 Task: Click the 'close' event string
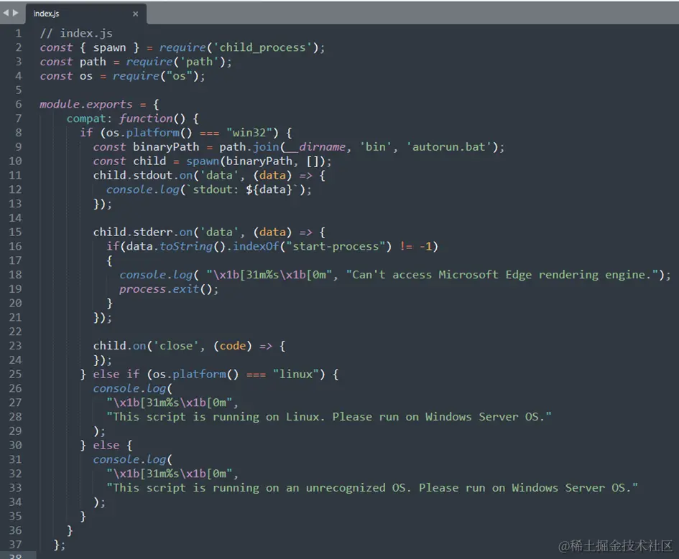coord(176,346)
